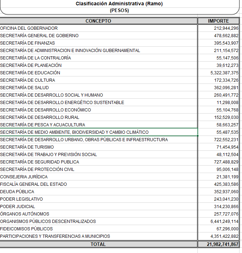Select cell 'SECRETARÍA DE EDUCACIÓN'
The height and width of the screenshot is (253, 242).
point(99,73)
